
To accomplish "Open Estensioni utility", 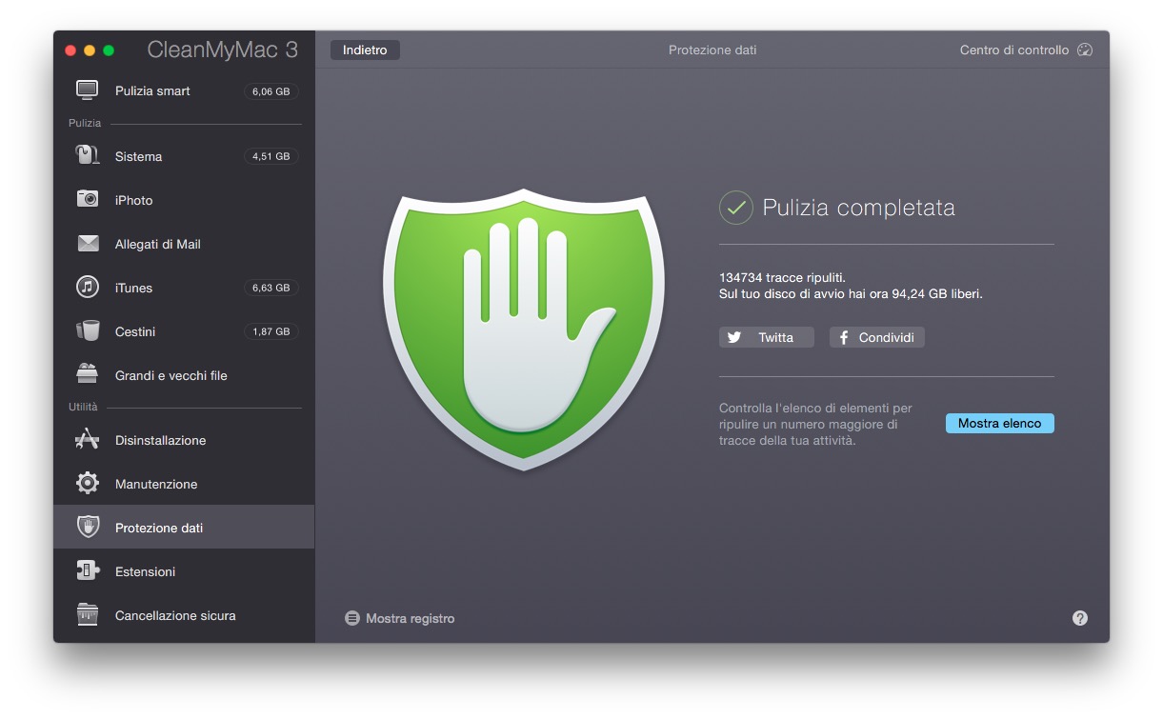I will pos(184,570).
